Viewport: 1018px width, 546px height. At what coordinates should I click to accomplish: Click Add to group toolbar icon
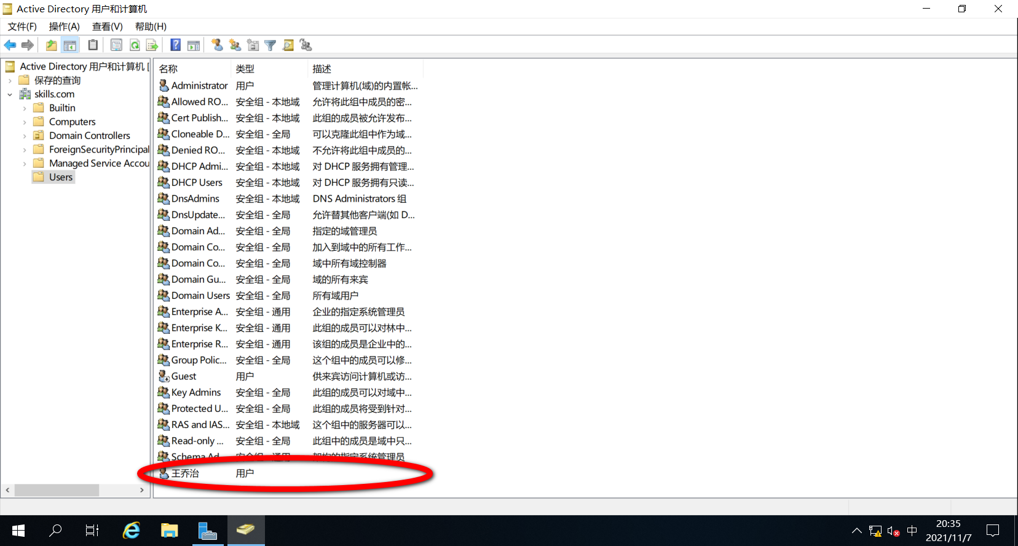(x=306, y=45)
